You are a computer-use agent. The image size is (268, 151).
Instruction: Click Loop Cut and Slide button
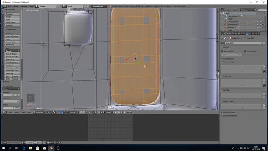point(12,68)
